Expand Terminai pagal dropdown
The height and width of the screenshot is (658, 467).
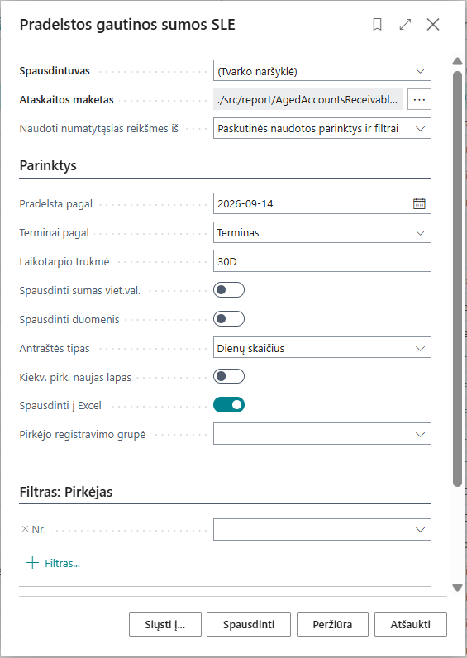(322, 232)
